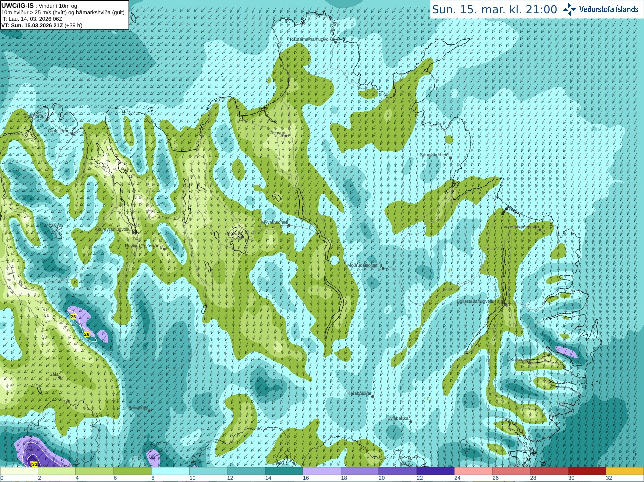Select the Eyjabakkar station label
Viewport: 644px width, 482px height.
point(398,418)
